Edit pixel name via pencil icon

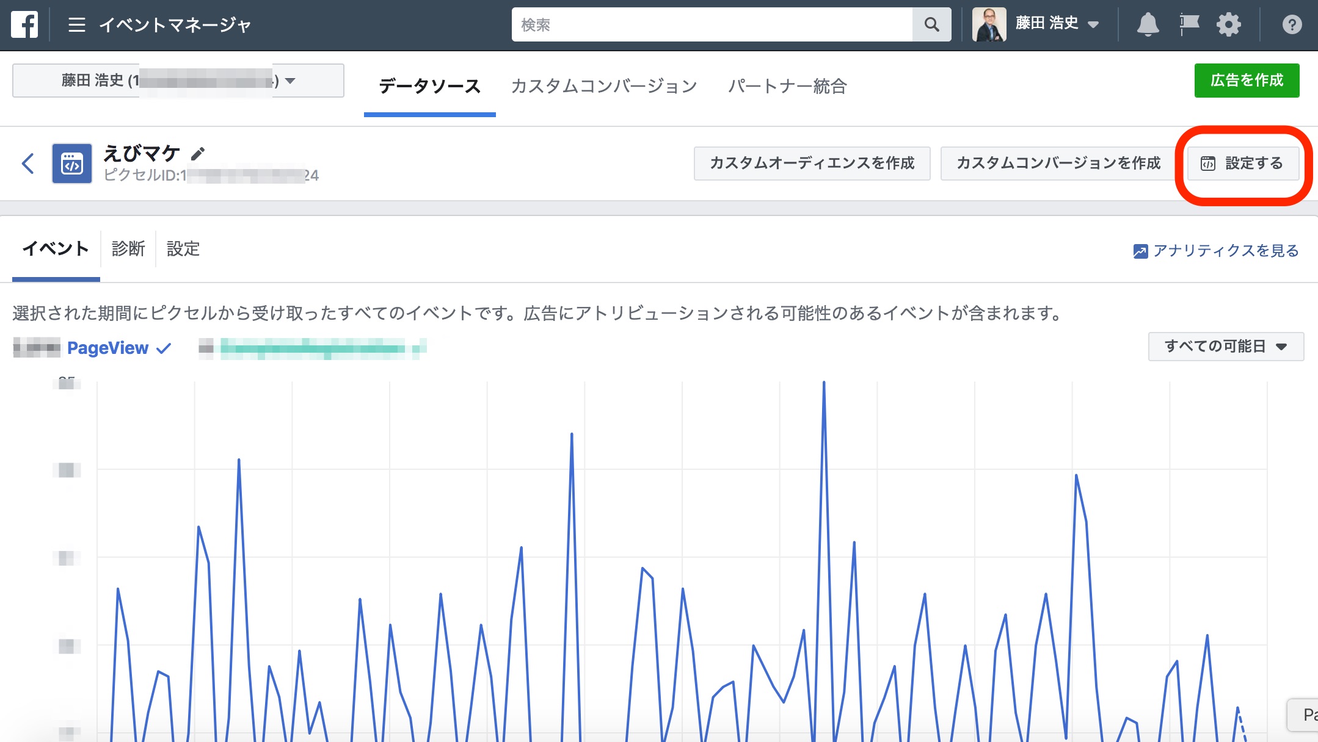198,154
